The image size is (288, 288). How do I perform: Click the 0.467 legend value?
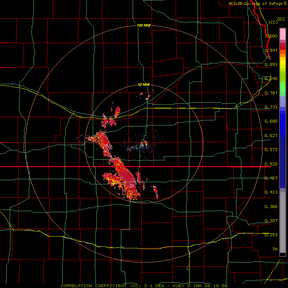point(271,178)
